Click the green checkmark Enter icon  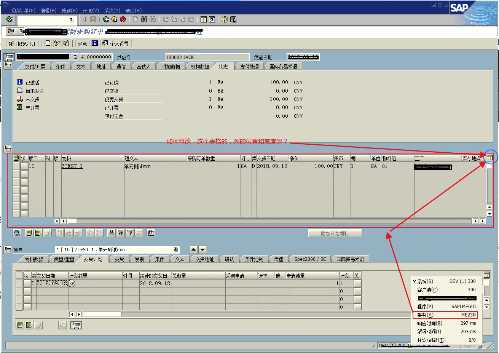(10, 19)
